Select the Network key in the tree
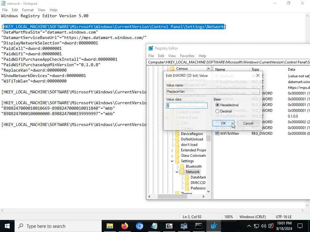This screenshot has height=232, width=310. (193, 172)
